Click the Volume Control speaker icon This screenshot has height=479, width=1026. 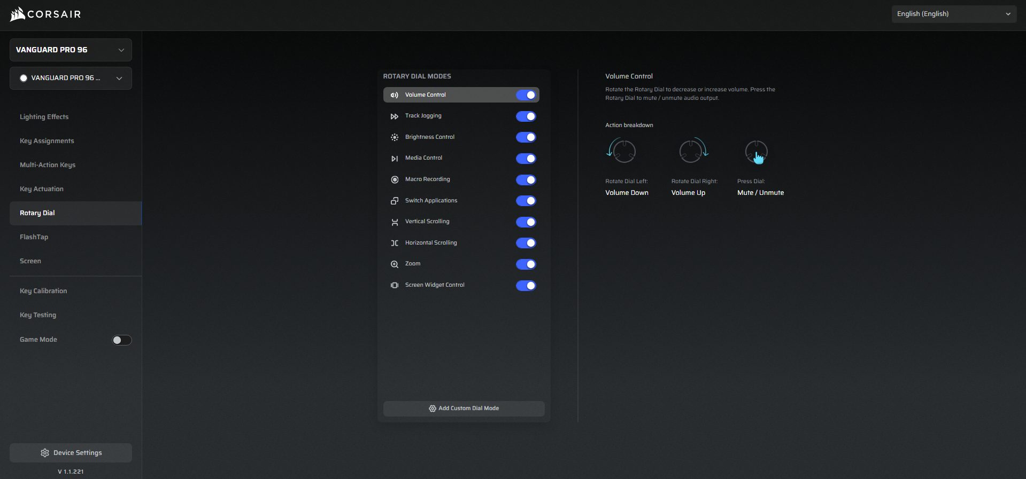point(395,95)
